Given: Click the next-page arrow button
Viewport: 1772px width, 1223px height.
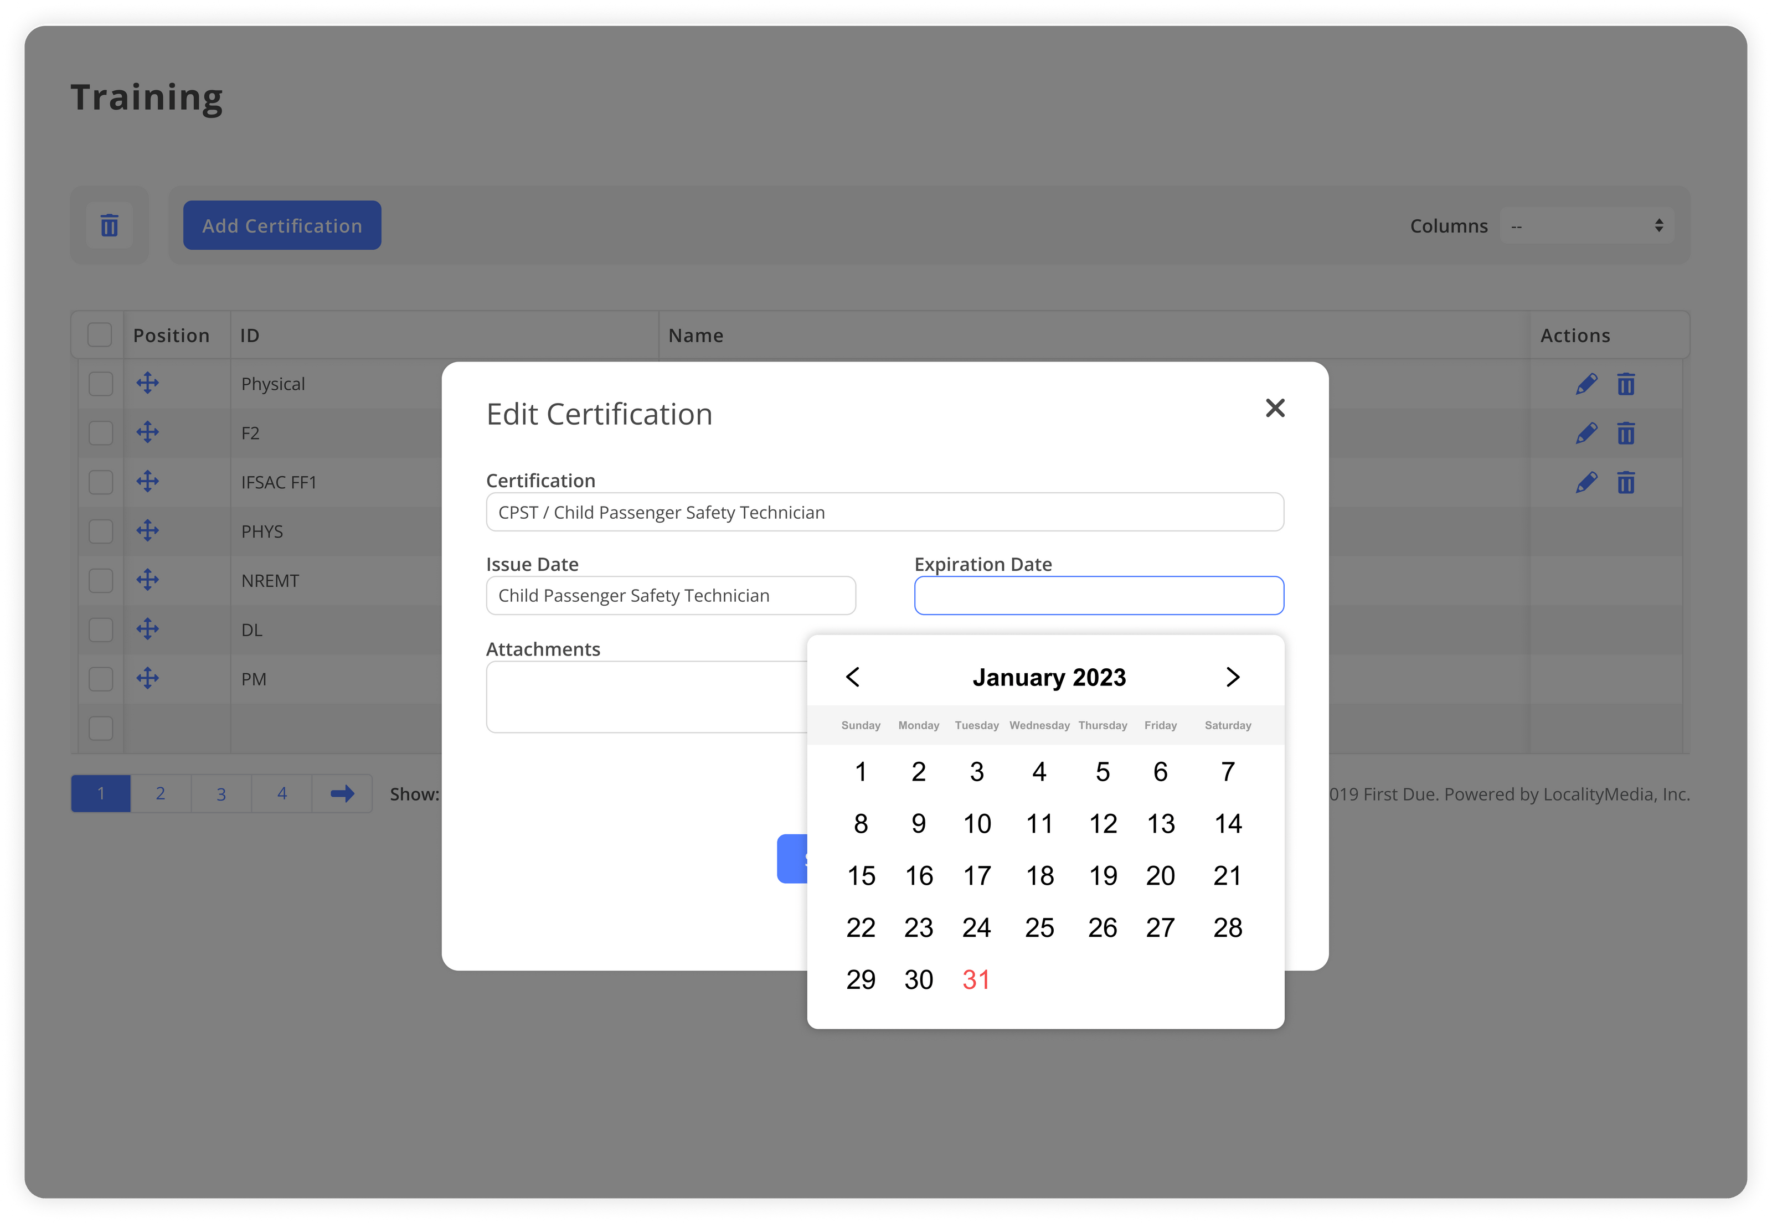Looking at the screenshot, I should pos(342,794).
